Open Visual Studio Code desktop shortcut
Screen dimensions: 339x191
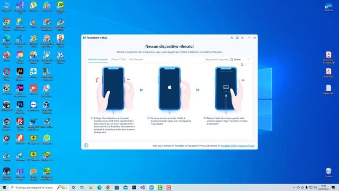[x=20, y=40]
